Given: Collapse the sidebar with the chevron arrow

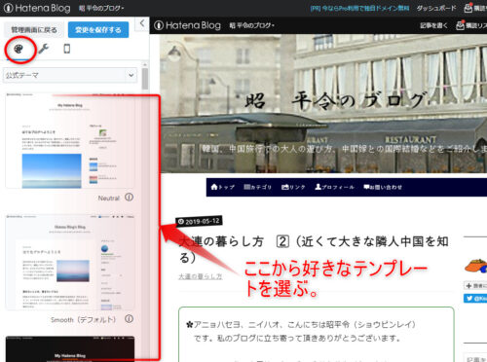Looking at the screenshot, I should (142, 23).
